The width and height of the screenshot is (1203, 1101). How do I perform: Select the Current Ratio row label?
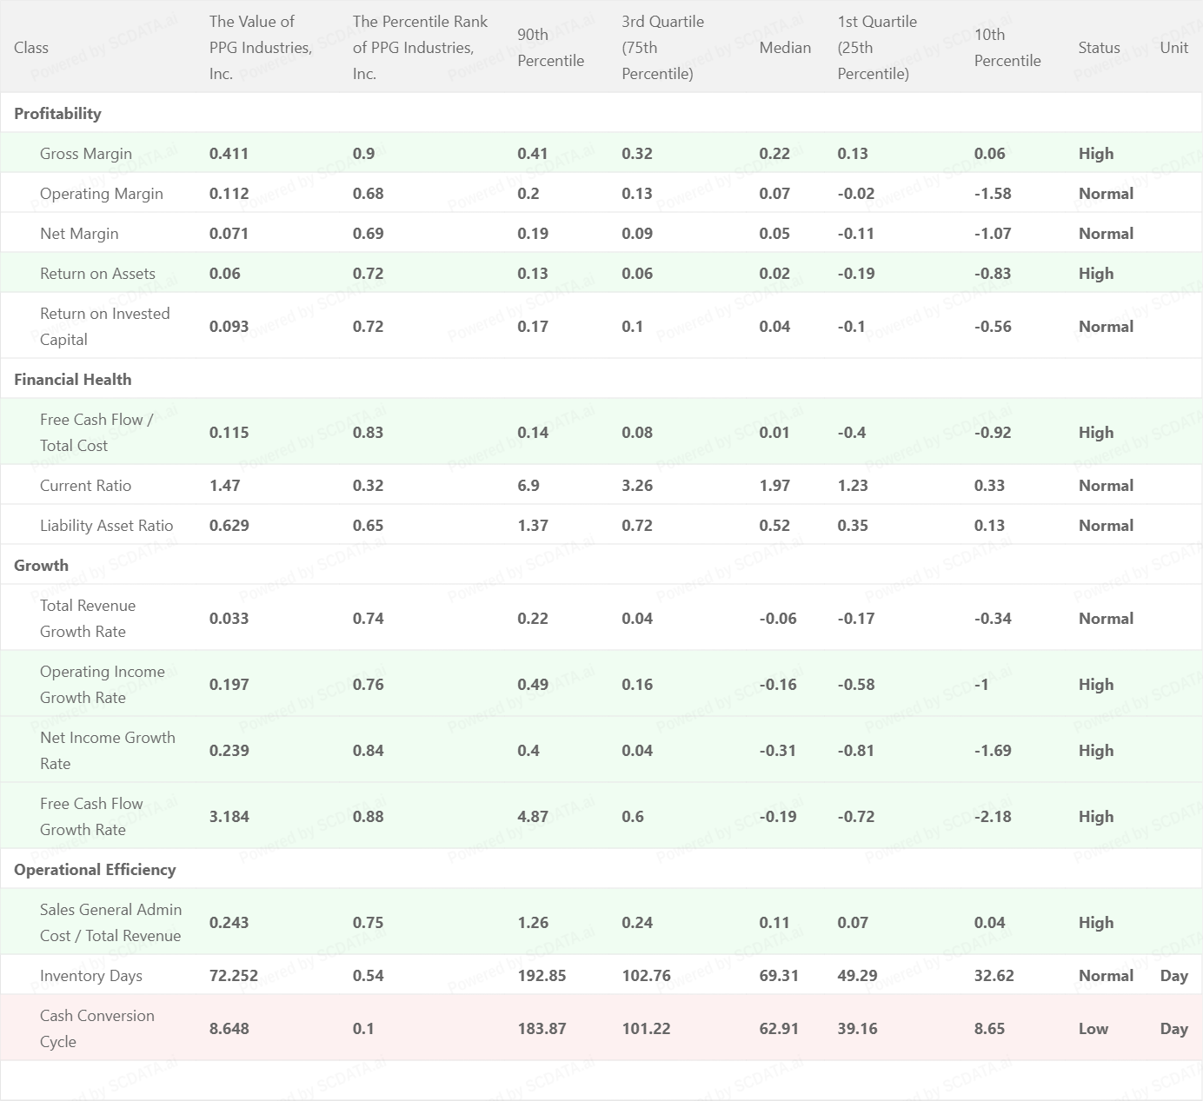[x=85, y=486]
